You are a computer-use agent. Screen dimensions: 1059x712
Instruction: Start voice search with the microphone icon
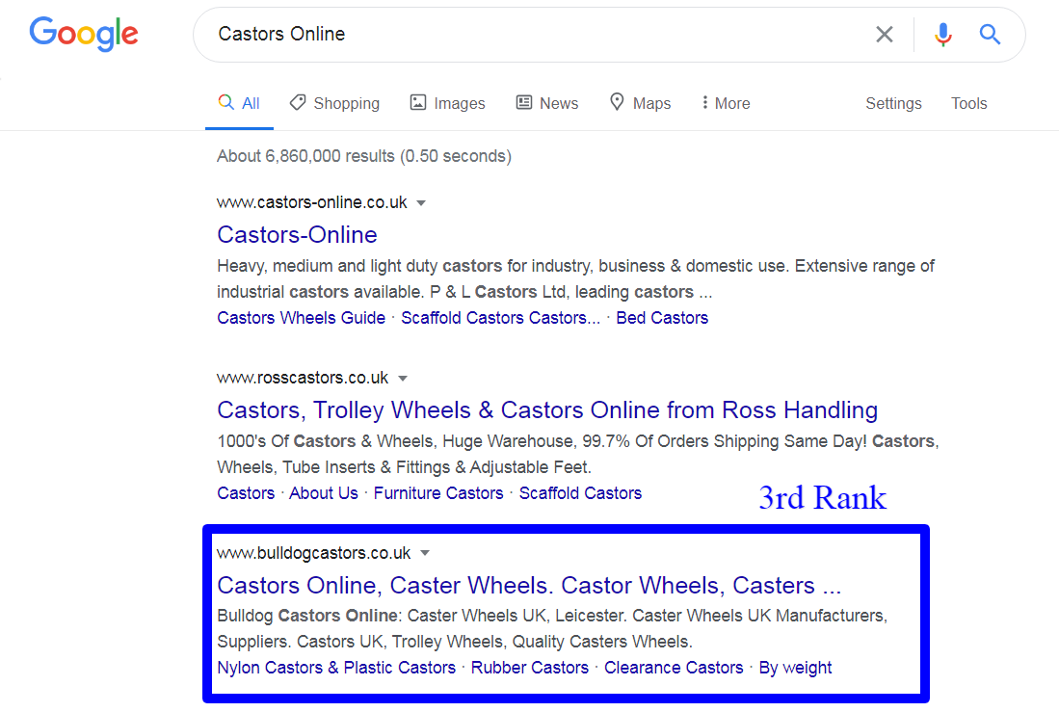[x=942, y=35]
